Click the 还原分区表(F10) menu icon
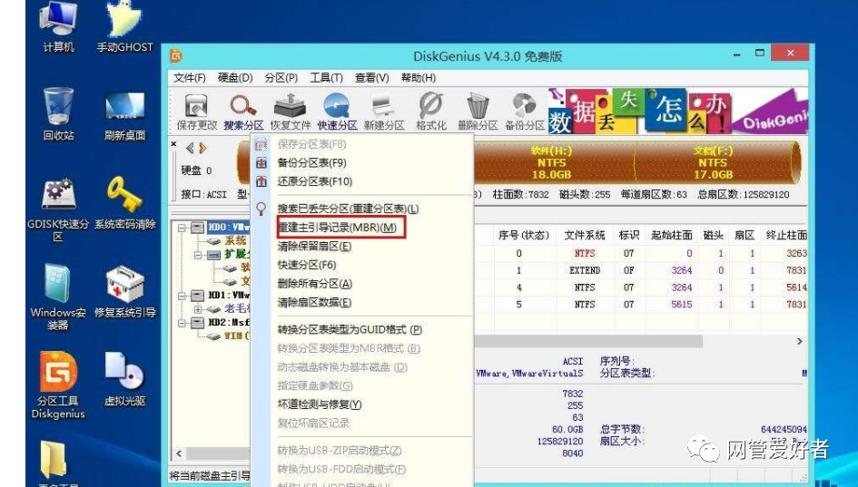The width and height of the screenshot is (858, 487). (261, 181)
